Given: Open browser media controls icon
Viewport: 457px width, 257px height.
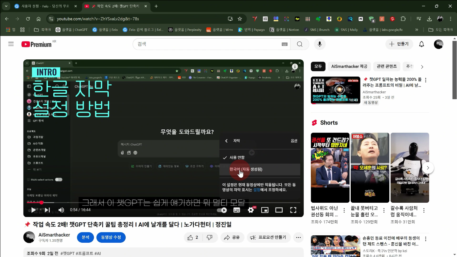Looking at the screenshot, I should [419, 19].
